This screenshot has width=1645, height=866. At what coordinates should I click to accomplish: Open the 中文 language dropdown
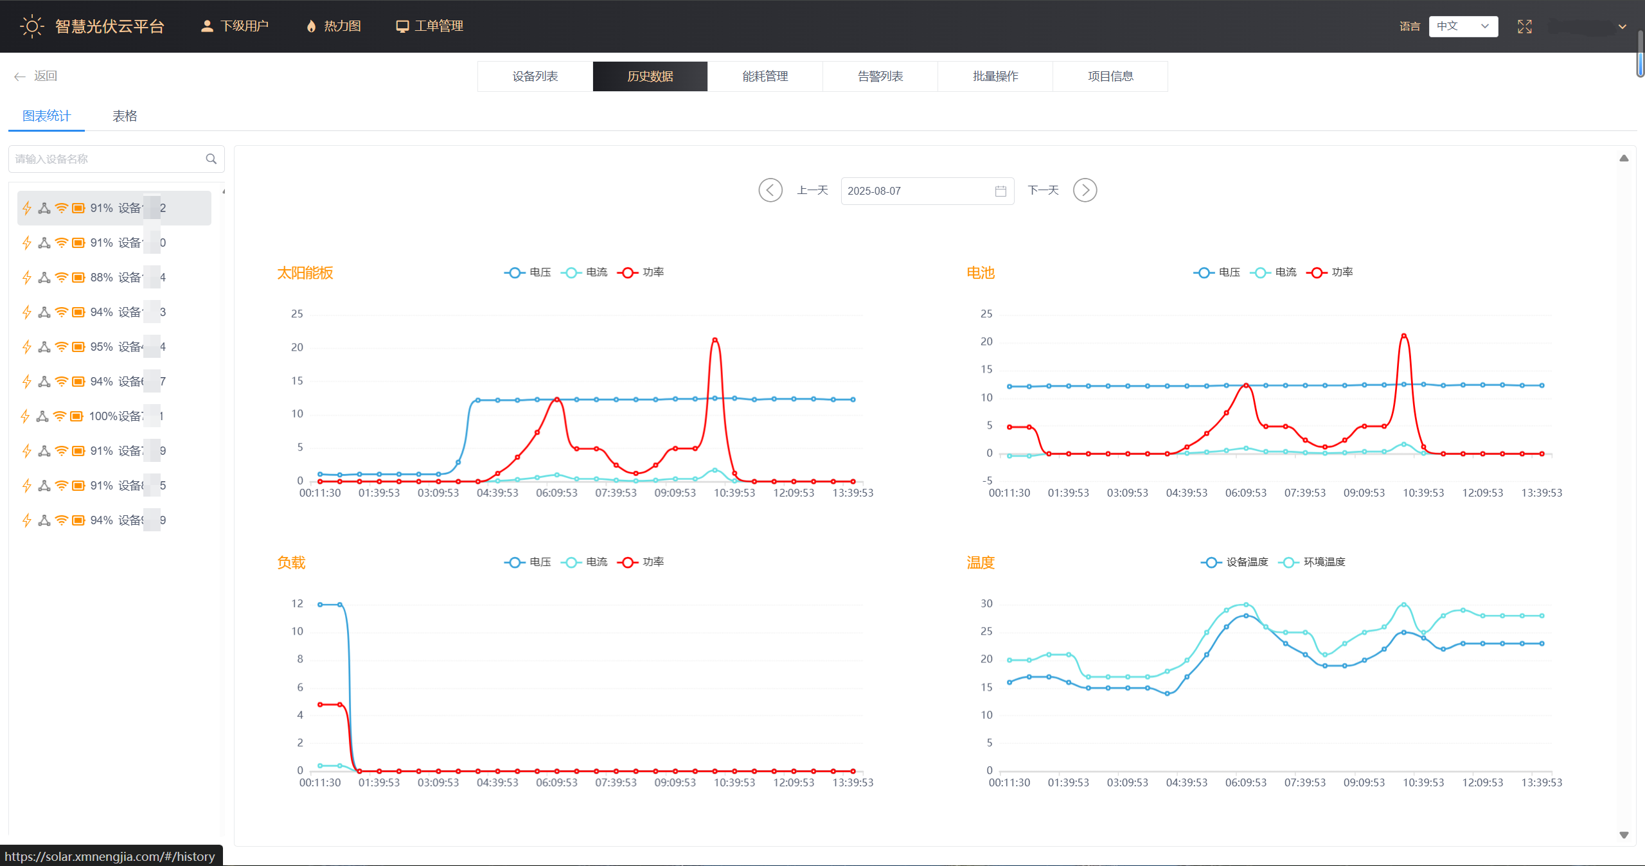[x=1463, y=26]
